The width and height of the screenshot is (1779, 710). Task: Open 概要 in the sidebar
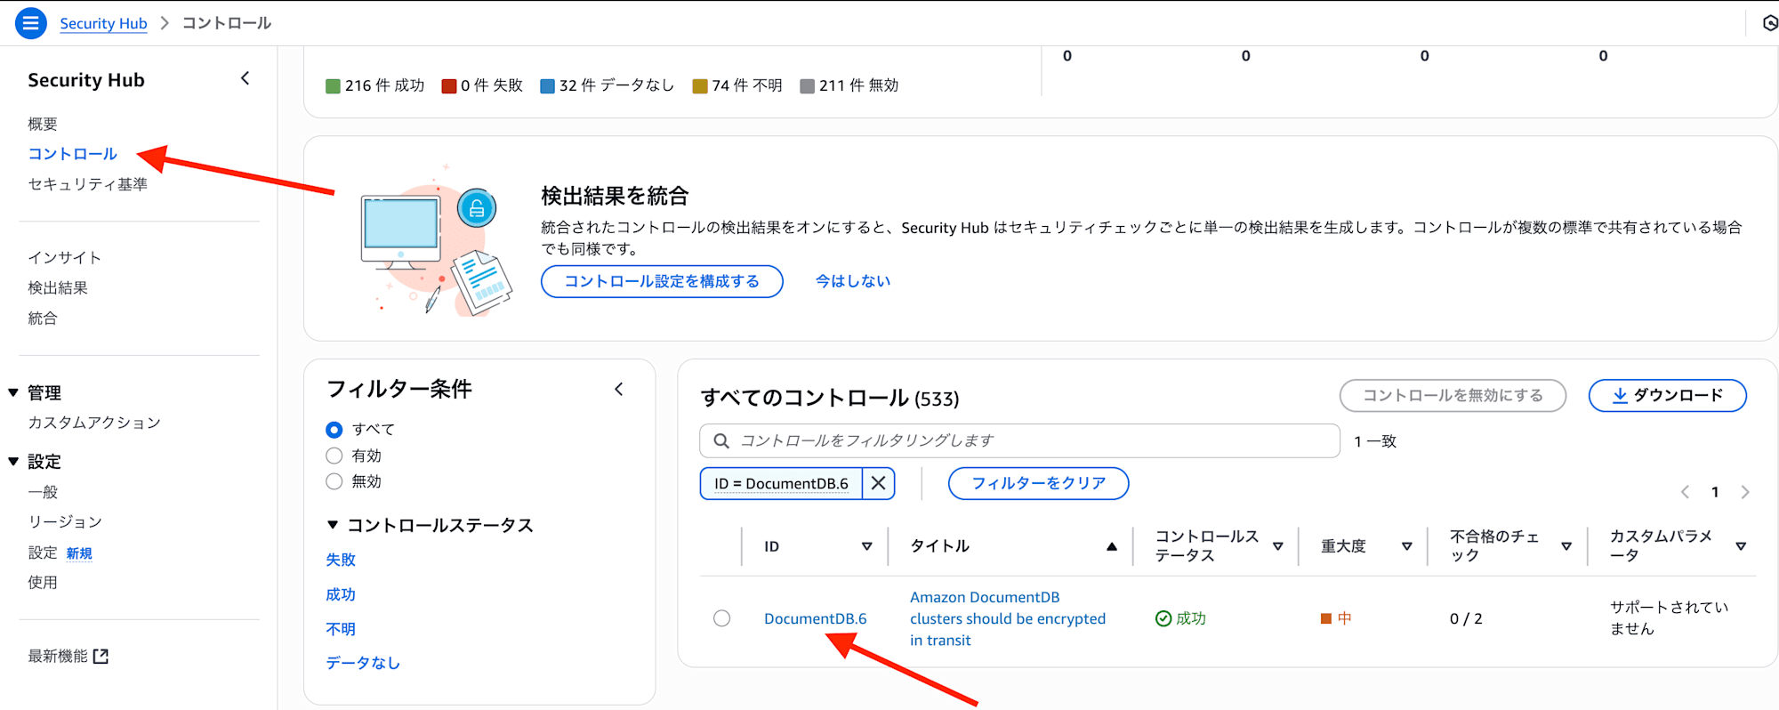tap(43, 124)
